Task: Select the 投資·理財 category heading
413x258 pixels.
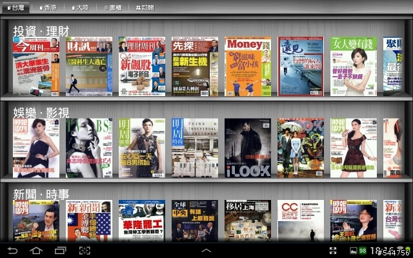Action: tap(41, 31)
